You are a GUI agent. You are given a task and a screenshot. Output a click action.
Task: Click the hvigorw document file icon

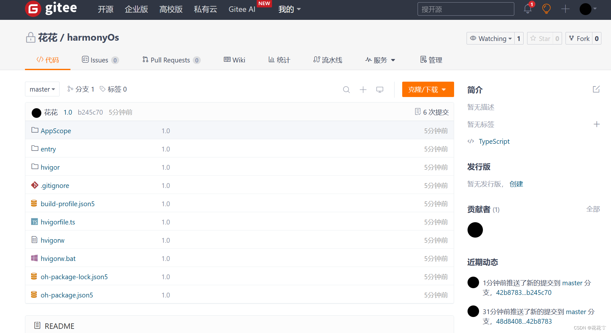click(x=34, y=240)
